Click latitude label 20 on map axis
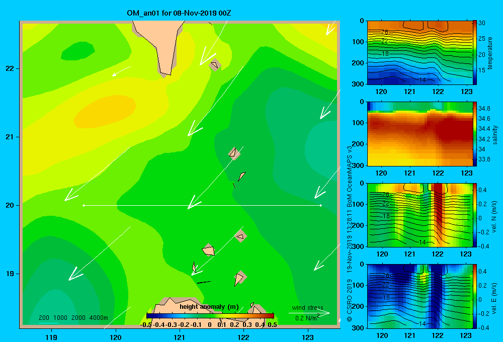Image resolution: width=503 pixels, height=342 pixels. tap(10, 205)
